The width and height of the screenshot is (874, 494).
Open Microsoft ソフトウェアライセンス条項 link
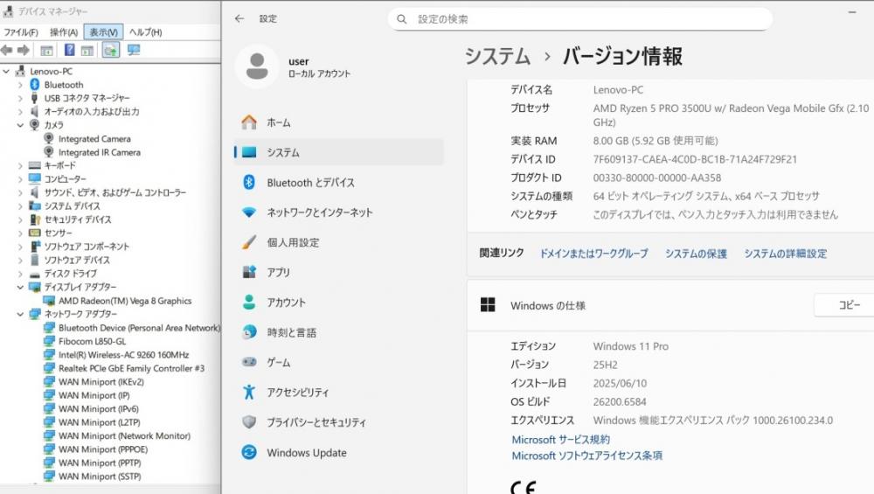(587, 456)
